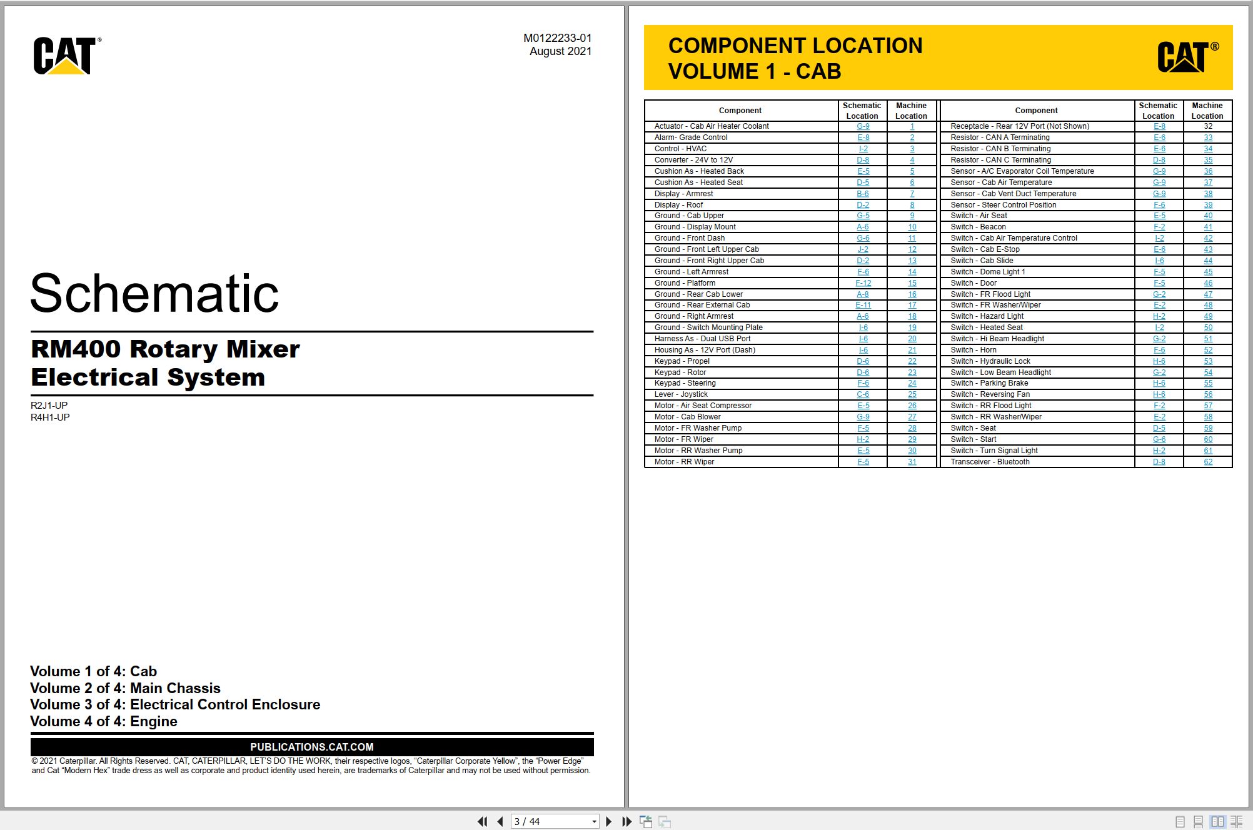The image size is (1253, 830).
Task: Open machine location 62 for Transceiver - Bluetooth
Action: point(1208,462)
